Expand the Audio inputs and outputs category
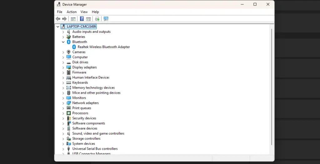The width and height of the screenshot is (320, 164). coord(63,32)
